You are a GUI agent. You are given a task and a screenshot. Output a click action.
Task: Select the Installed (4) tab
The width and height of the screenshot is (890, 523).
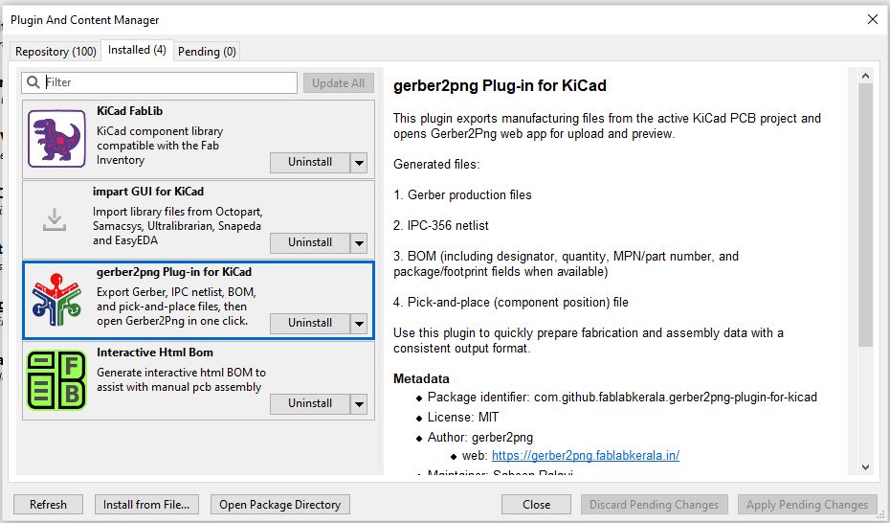pos(137,50)
